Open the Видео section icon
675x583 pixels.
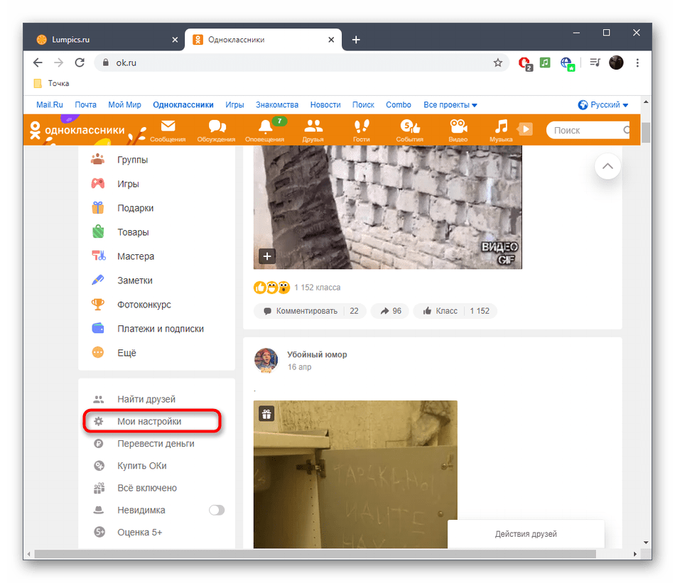458,130
